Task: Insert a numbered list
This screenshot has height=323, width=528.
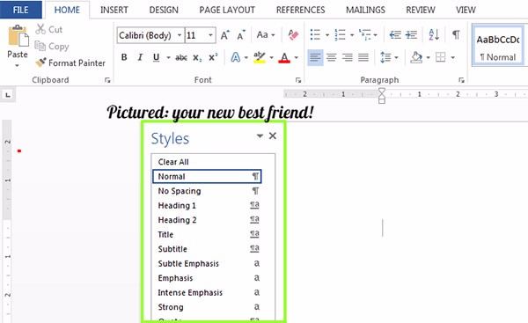Action: [x=340, y=34]
